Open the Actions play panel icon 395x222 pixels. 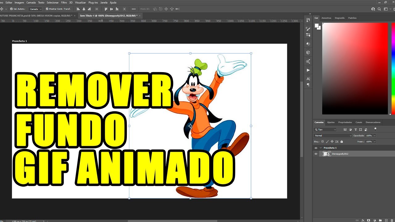click(308, 70)
